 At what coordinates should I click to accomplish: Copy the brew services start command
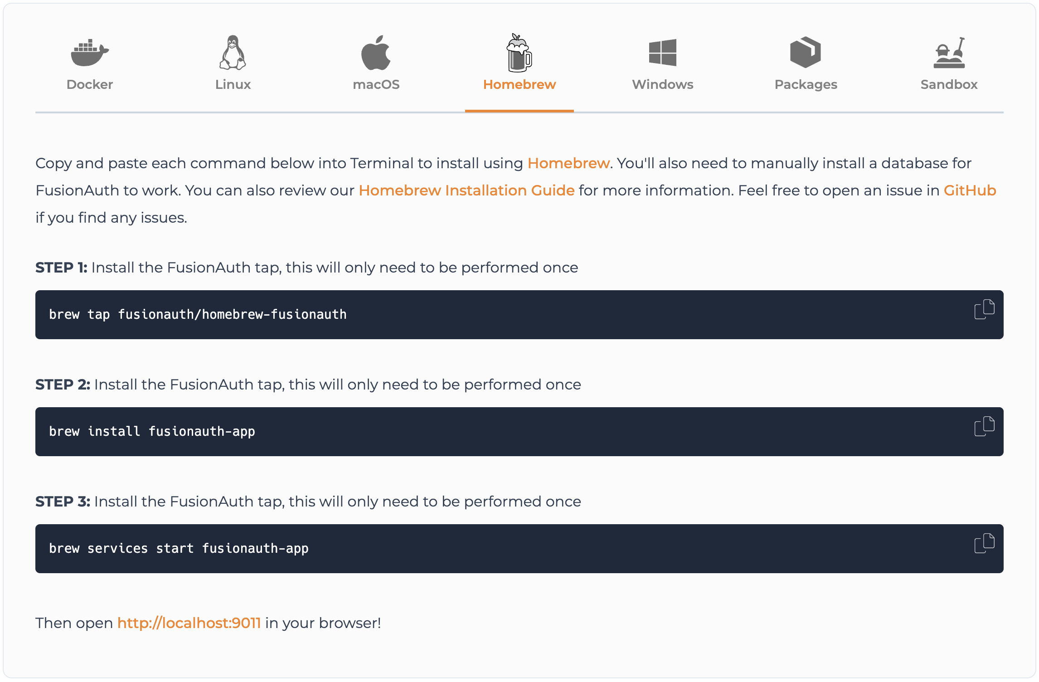[x=985, y=543]
